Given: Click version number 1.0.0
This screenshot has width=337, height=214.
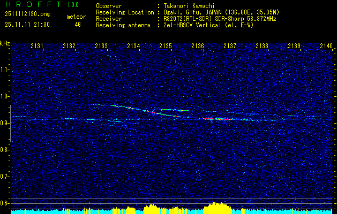Looking at the screenshot, I should pos(73,5).
